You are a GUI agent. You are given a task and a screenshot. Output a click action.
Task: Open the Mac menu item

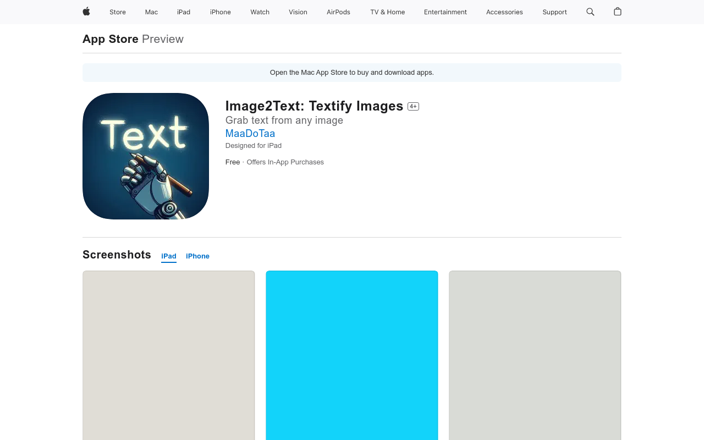(x=151, y=12)
